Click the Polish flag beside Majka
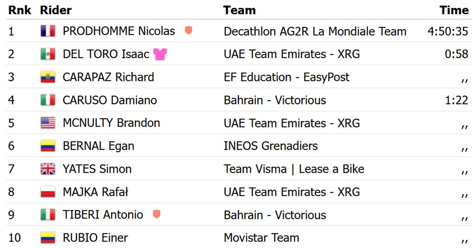 48,192
